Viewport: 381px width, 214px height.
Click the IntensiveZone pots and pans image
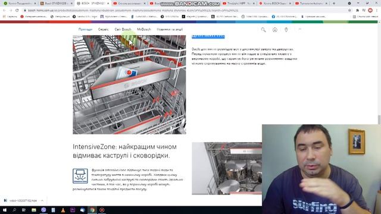point(227,168)
